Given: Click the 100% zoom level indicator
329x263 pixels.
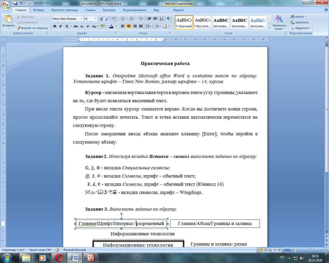Looking at the screenshot, I should pos(287,250).
